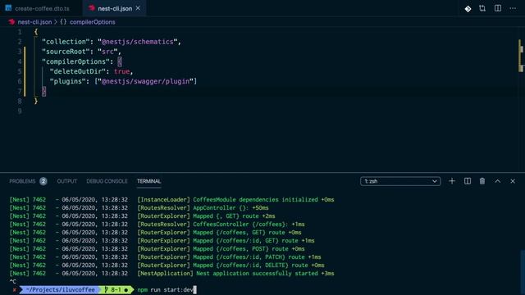Split the editor to the right
525x295 pixels.
[x=498, y=8]
